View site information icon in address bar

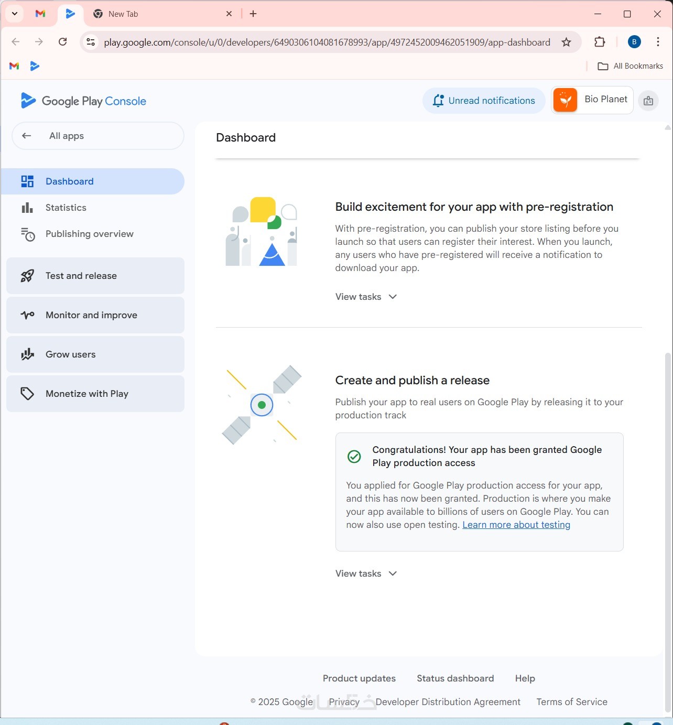point(91,42)
